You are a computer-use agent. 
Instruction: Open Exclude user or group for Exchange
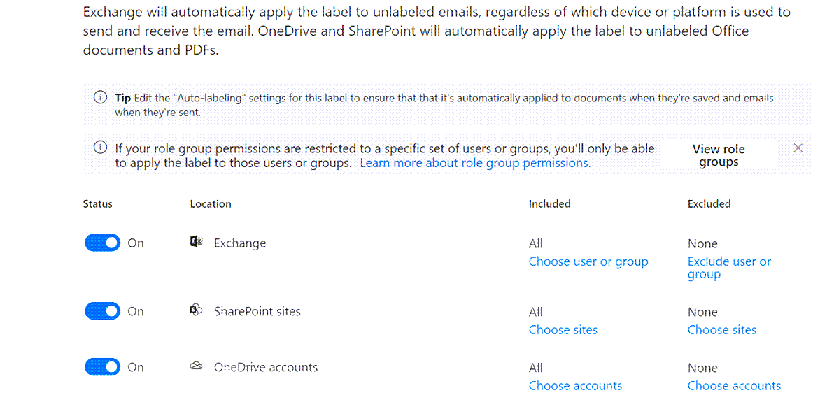(x=729, y=268)
